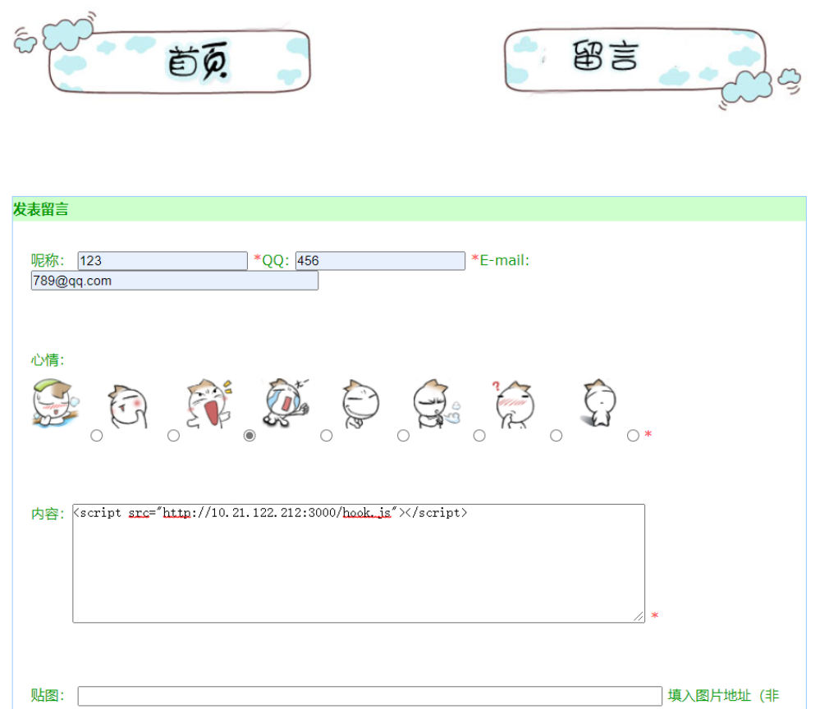Image resolution: width=829 pixels, height=709 pixels.
Task: Click the 内容 content textarea with script tag
Action: pos(359,563)
